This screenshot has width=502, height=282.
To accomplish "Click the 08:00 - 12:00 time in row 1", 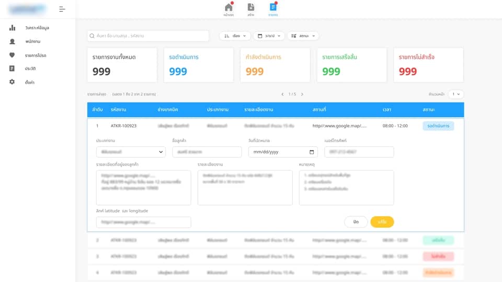I will point(395,126).
